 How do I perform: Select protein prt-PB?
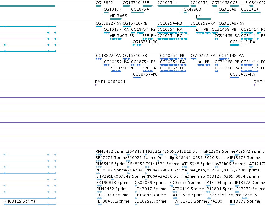click(x=204, y=65)
